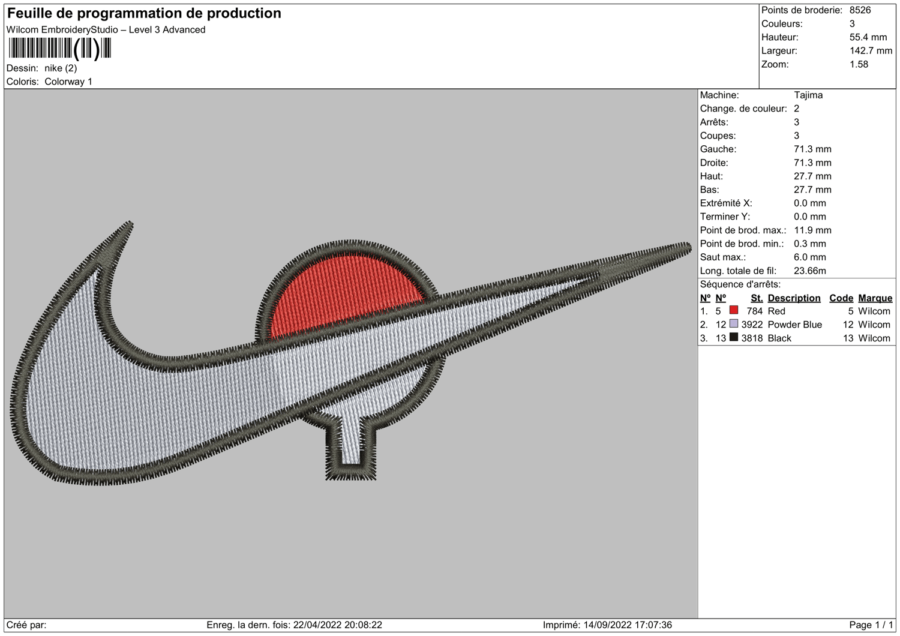This screenshot has height=636, width=900.
Task: Click the 'Dessin:' label
Action: [22, 68]
